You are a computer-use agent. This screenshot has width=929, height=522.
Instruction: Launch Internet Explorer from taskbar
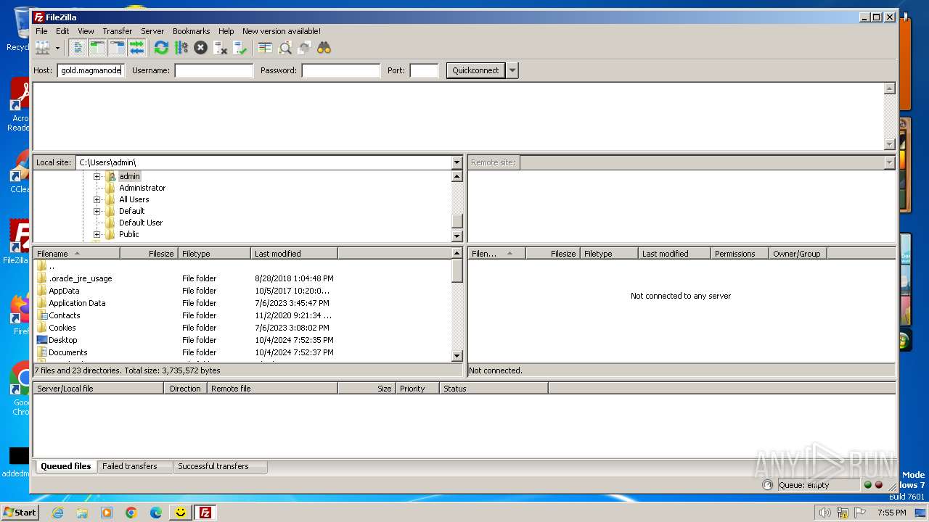tap(57, 513)
